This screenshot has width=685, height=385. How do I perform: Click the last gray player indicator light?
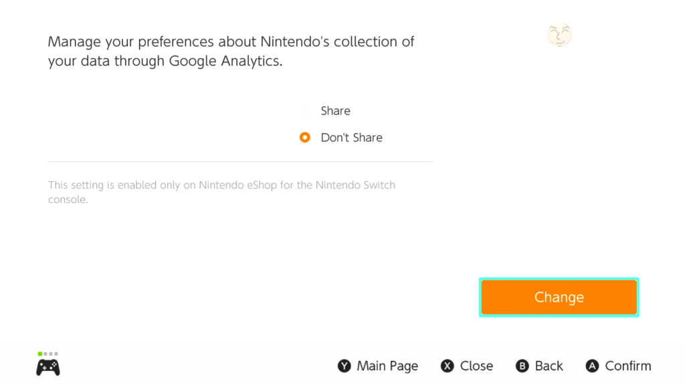56,354
